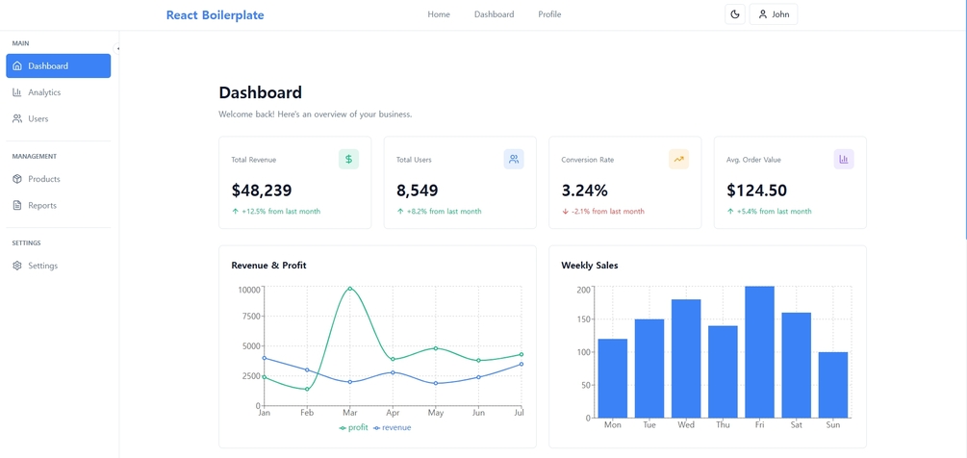The image size is (967, 458).
Task: Click the Dashboard page heading
Action: [260, 92]
